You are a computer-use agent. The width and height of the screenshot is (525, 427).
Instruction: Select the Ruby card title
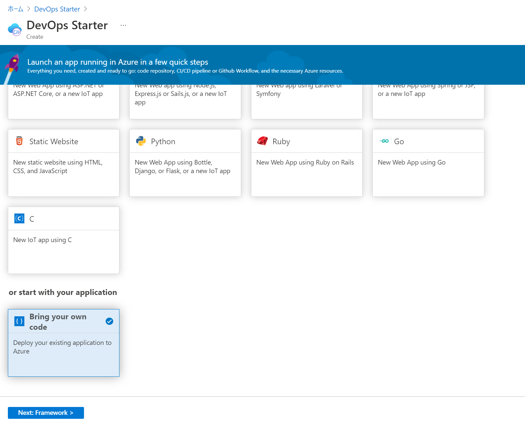click(x=281, y=142)
